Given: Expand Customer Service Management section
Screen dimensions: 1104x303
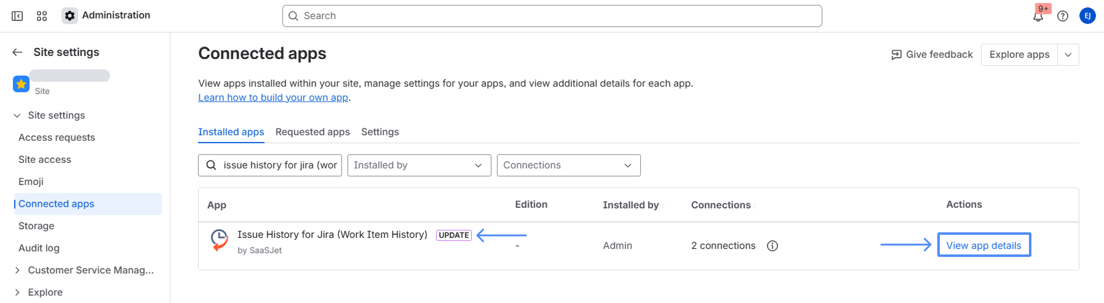Looking at the screenshot, I should point(17,270).
